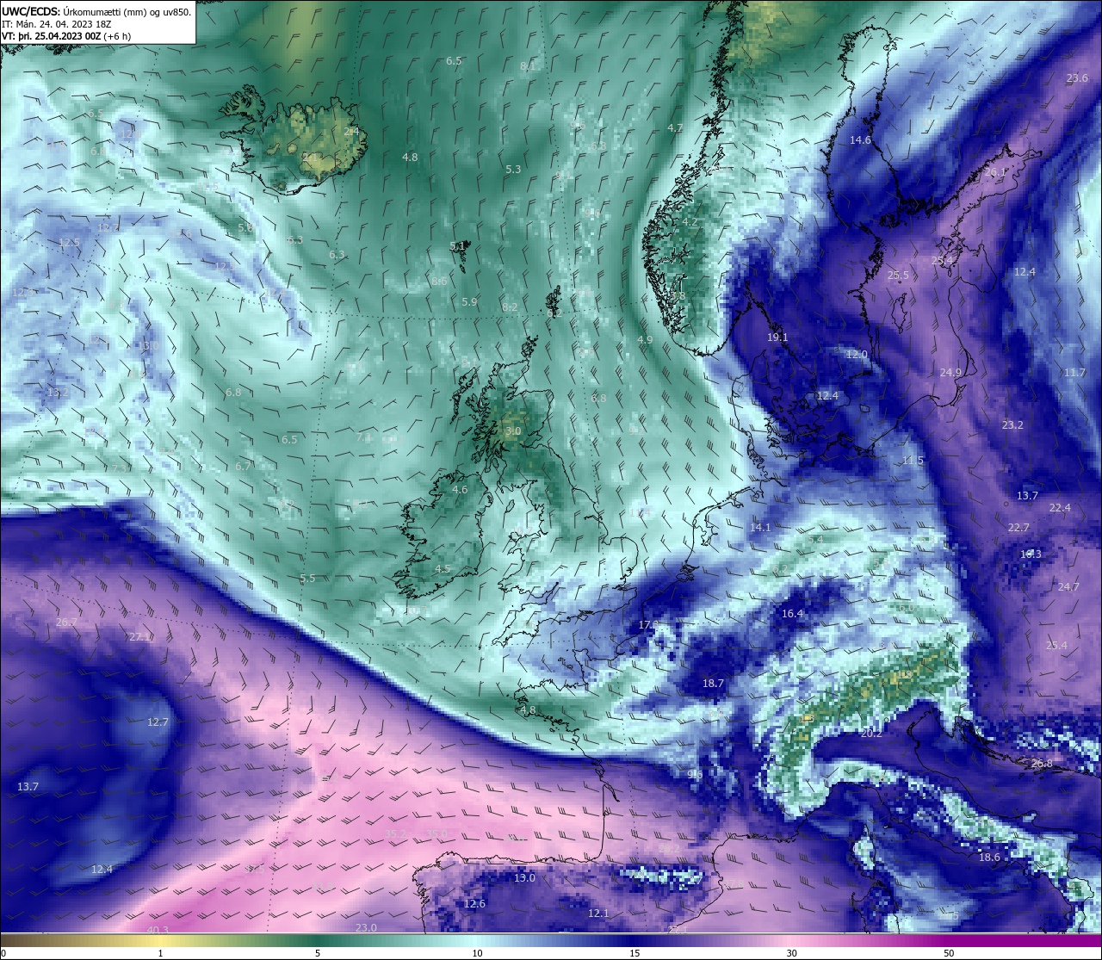Click the 22.7 value label
Image resolution: width=1102 pixels, height=960 pixels.
(x=1018, y=528)
